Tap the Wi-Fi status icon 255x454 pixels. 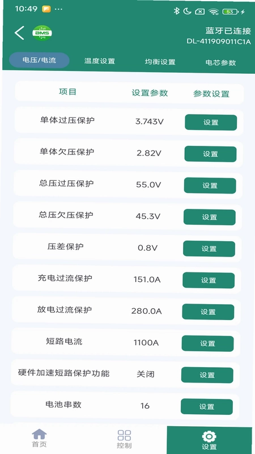click(x=214, y=11)
